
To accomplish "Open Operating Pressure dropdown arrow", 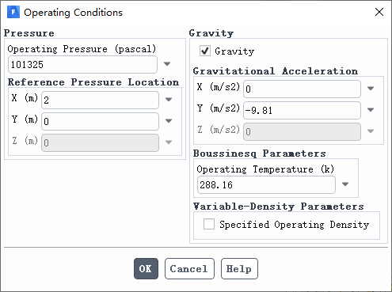I will [167, 64].
